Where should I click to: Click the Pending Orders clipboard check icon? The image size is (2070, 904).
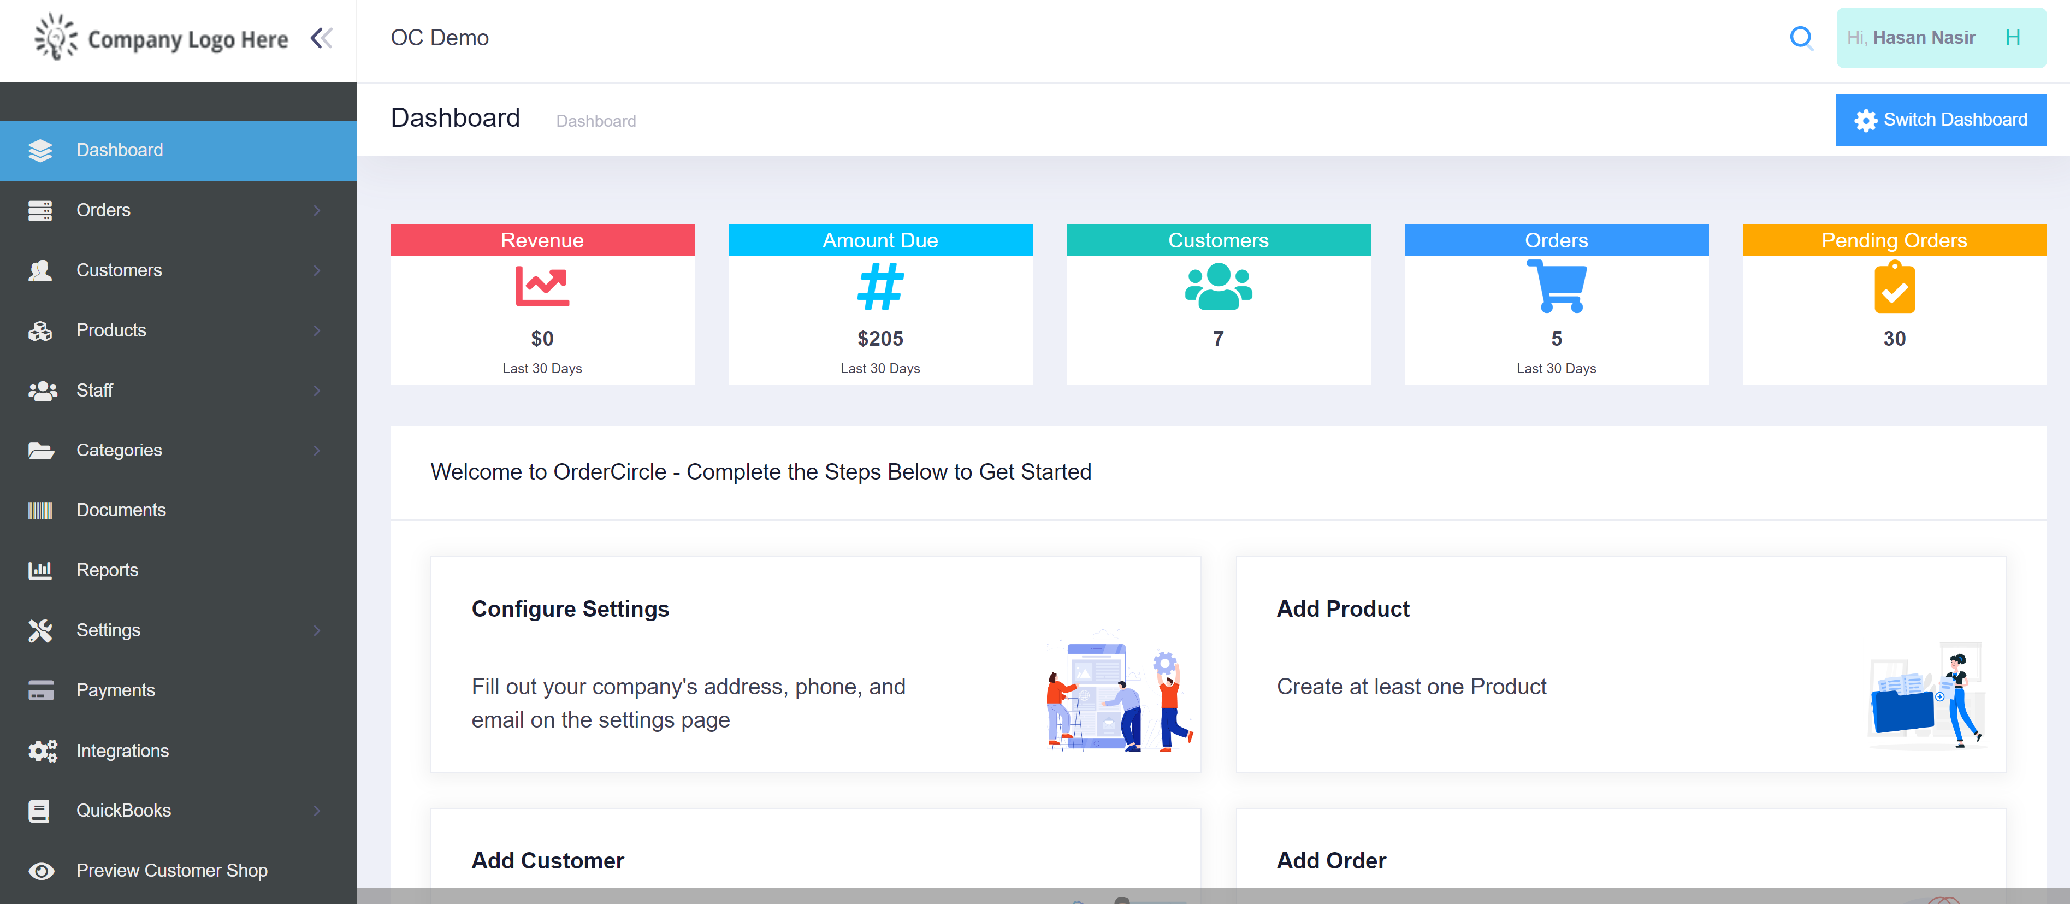[x=1894, y=287]
